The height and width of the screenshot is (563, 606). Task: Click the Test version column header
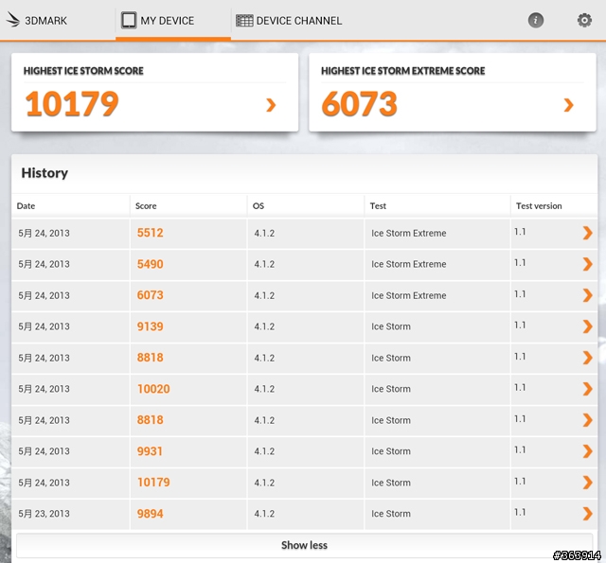click(539, 206)
